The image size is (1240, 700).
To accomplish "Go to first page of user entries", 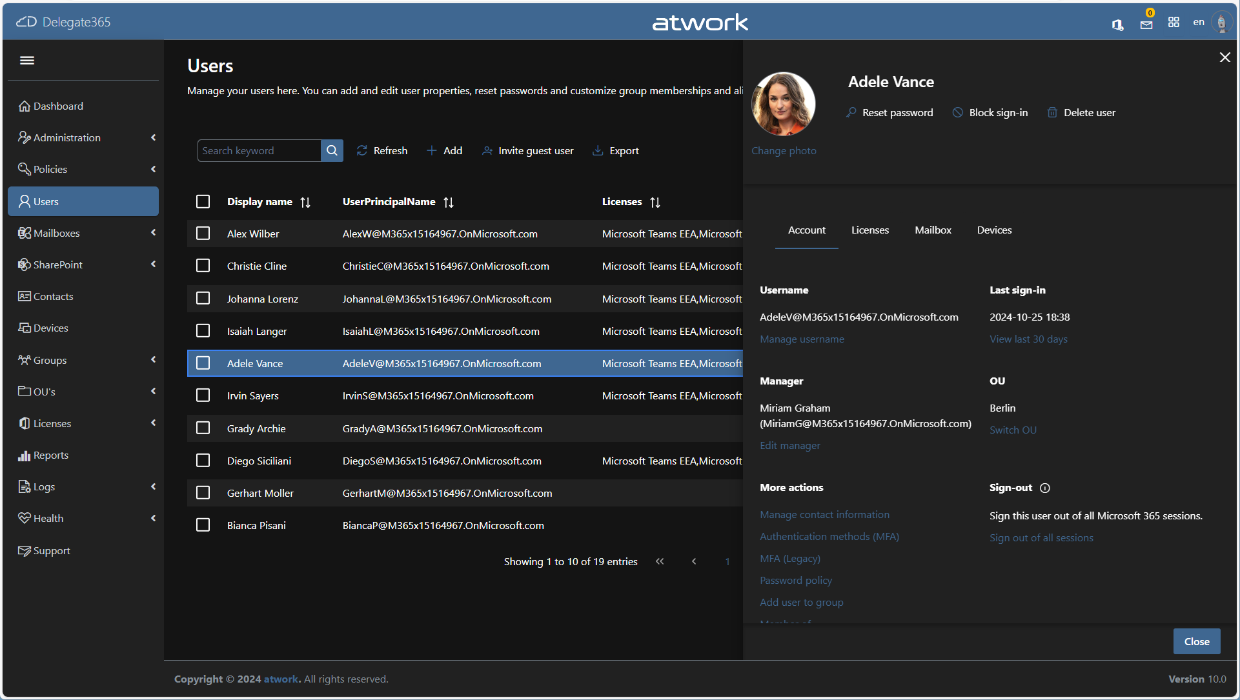I will pyautogui.click(x=660, y=561).
